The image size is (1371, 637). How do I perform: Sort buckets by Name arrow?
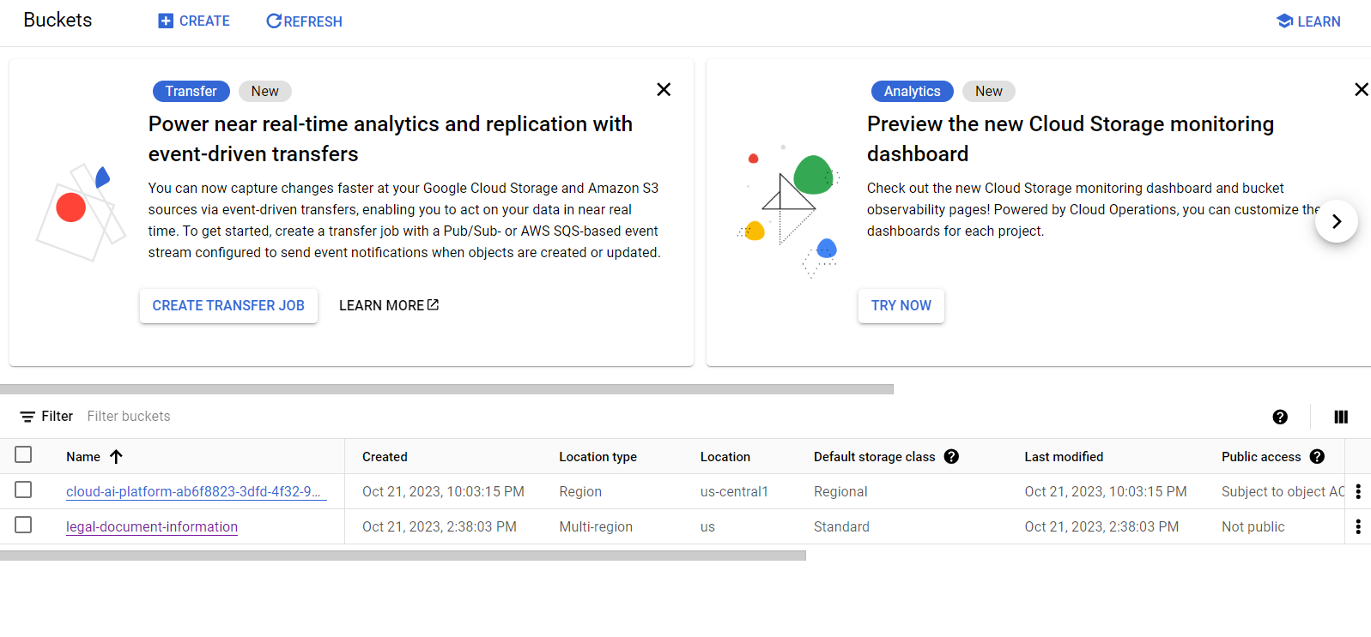click(x=117, y=457)
